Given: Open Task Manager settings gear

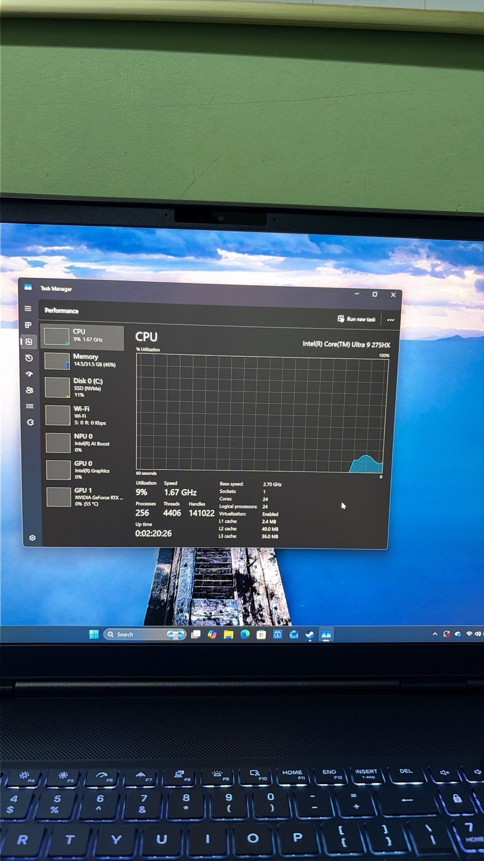Looking at the screenshot, I should tap(32, 538).
